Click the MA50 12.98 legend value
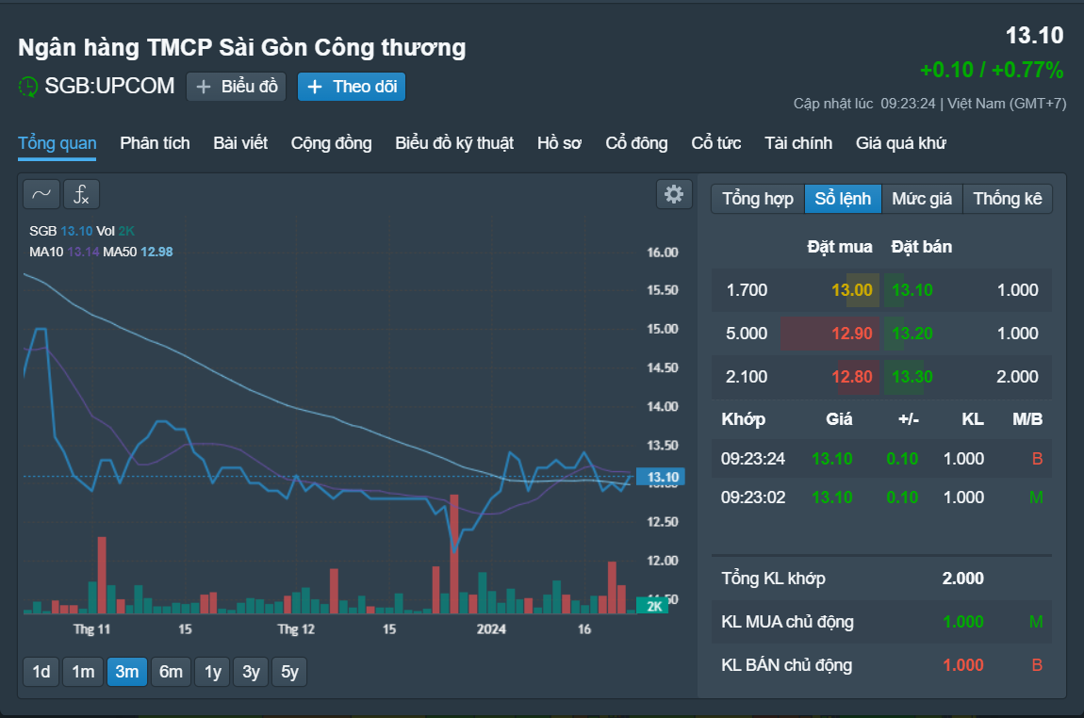The width and height of the screenshot is (1084, 718). coord(156,253)
